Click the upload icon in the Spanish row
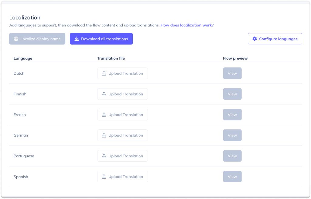The width and height of the screenshot is (311, 199). click(x=104, y=177)
